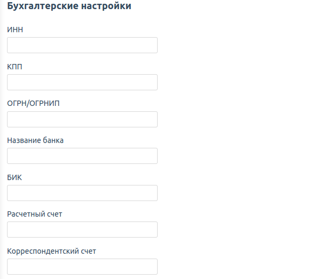Click the КПП field label
318x279 pixels.
15,67
